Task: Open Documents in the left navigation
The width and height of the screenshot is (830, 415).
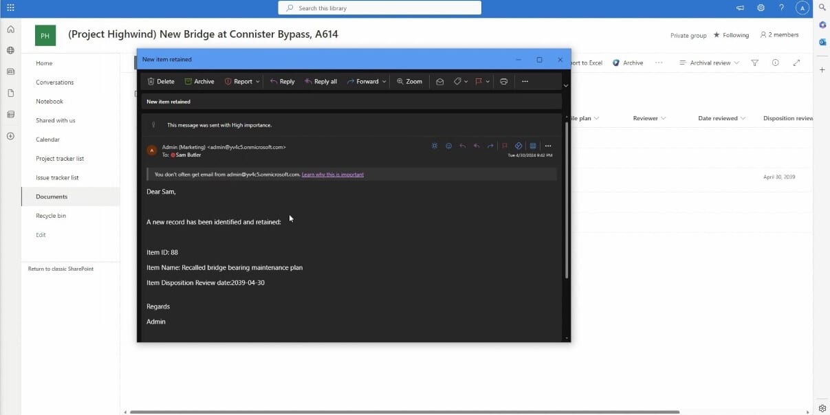Action: (52, 197)
